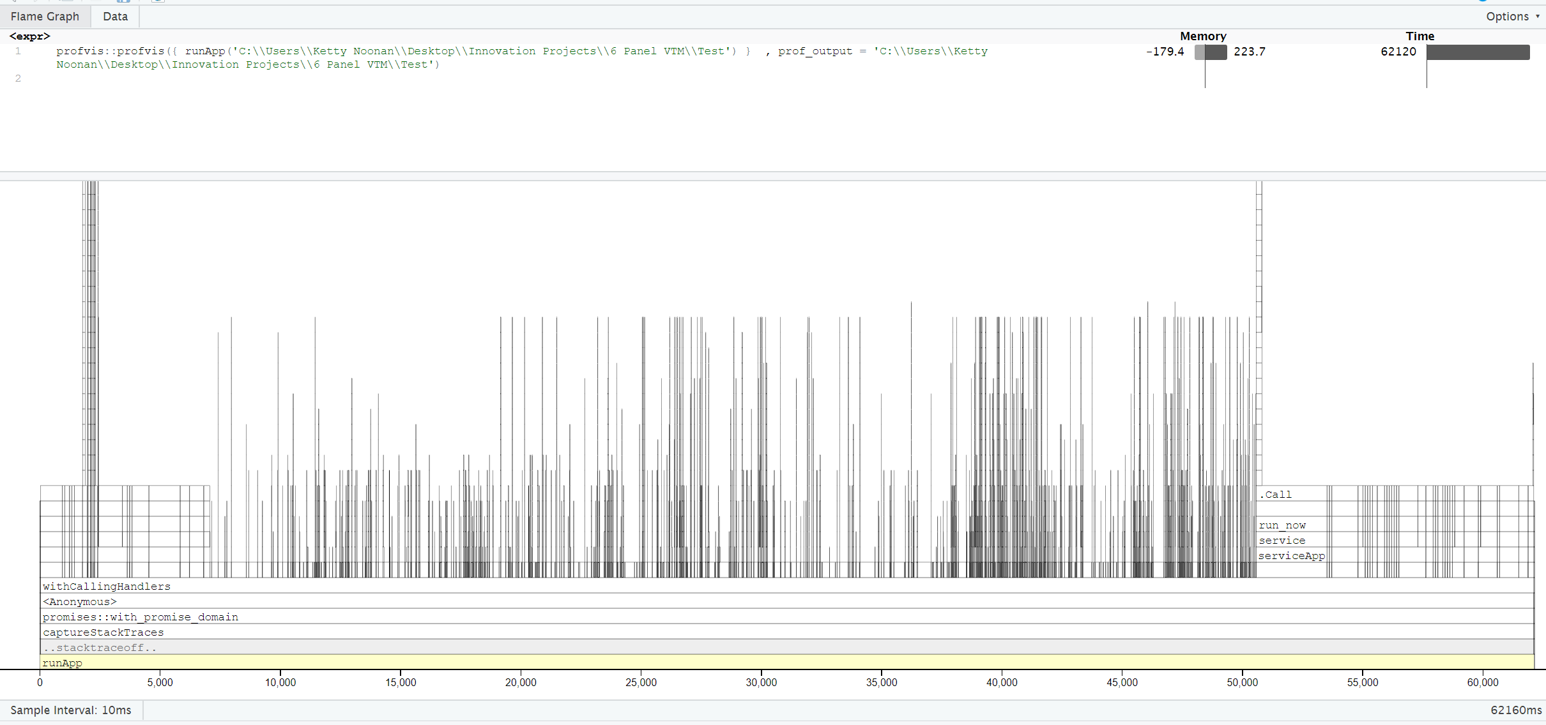Click the promises::with_promise_domain block
This screenshot has height=725, width=1546.
tap(787, 617)
